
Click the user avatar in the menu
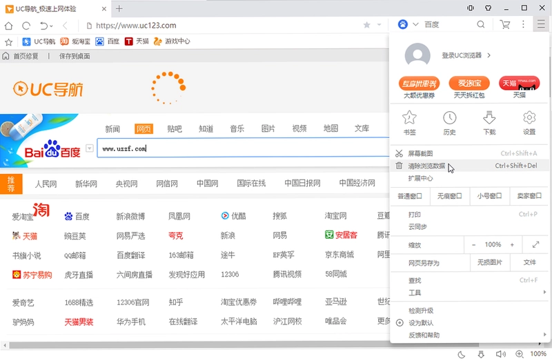(417, 55)
